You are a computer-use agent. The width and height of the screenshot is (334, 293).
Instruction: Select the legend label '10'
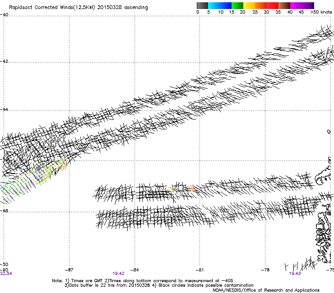pos(221,12)
